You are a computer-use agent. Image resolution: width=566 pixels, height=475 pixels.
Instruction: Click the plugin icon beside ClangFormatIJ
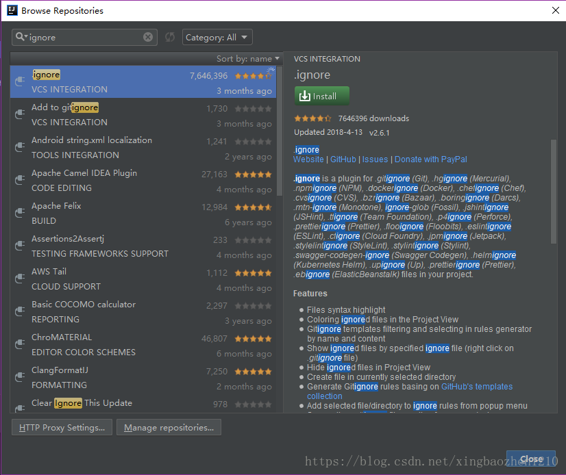(x=20, y=377)
